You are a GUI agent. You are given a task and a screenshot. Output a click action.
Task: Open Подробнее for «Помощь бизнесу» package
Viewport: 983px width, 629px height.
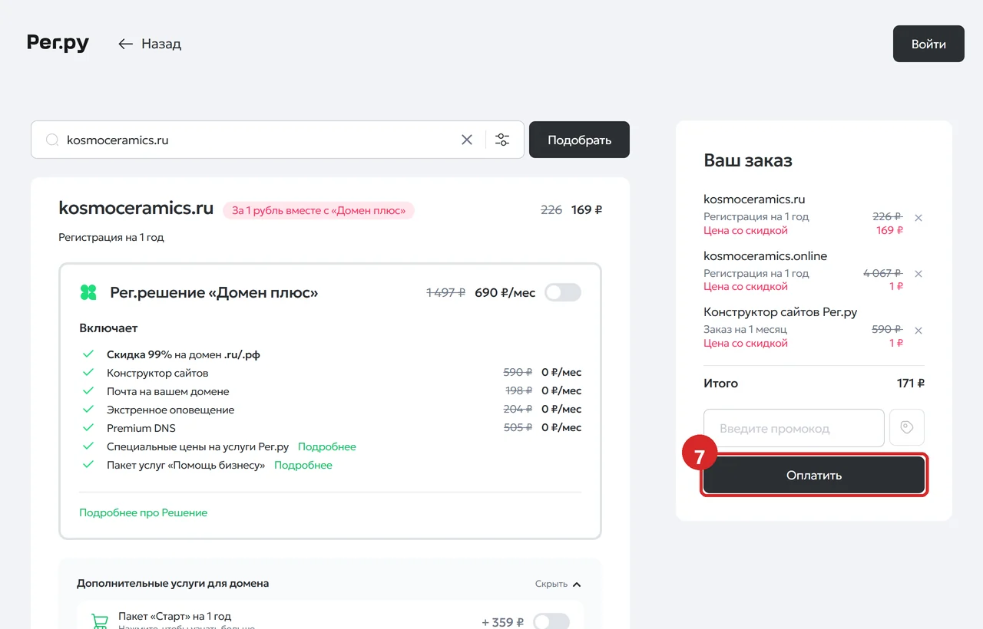pyautogui.click(x=303, y=465)
